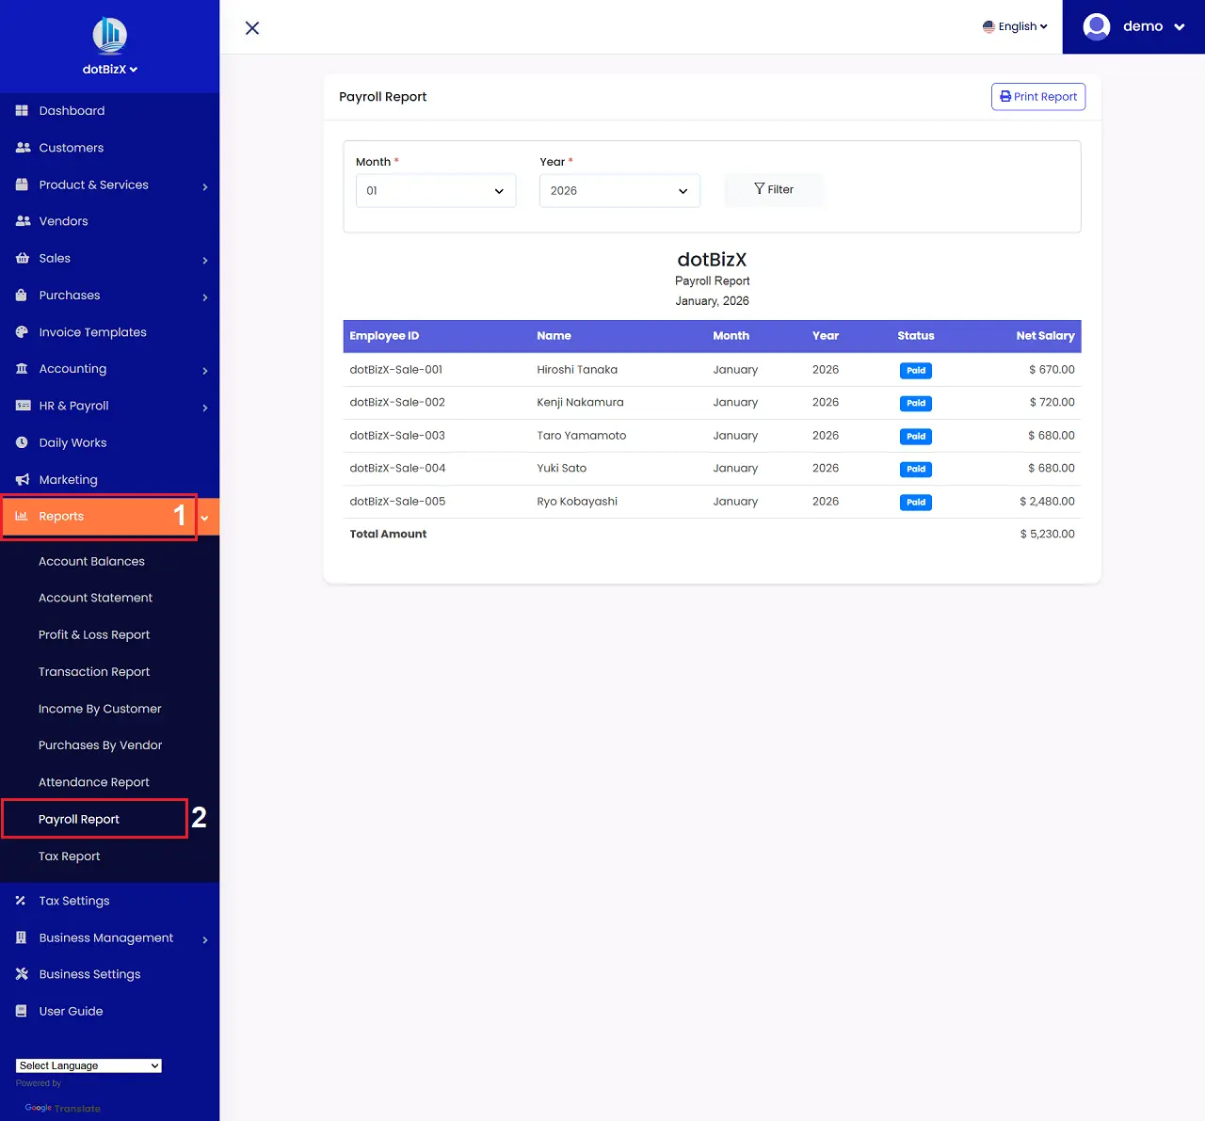This screenshot has width=1205, height=1121.
Task: Click the Sales basket icon
Action: (x=23, y=258)
